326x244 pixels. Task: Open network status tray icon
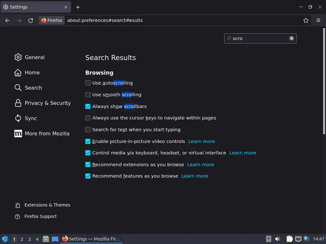[298, 239]
